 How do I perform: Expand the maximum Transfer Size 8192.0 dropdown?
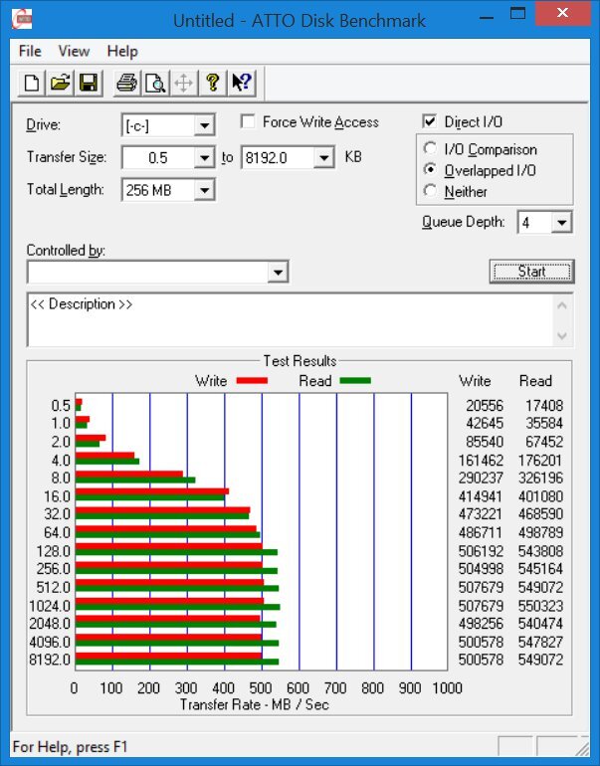pyautogui.click(x=323, y=157)
